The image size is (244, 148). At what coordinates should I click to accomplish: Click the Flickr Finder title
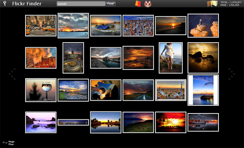pyautogui.click(x=27, y=4)
